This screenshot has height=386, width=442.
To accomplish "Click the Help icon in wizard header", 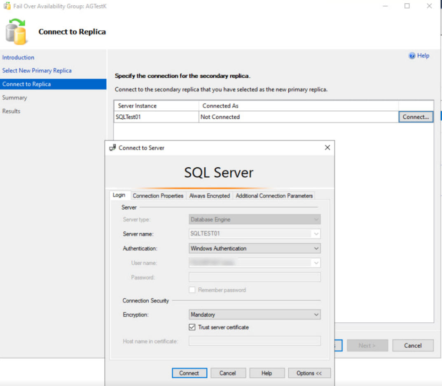I will point(412,56).
